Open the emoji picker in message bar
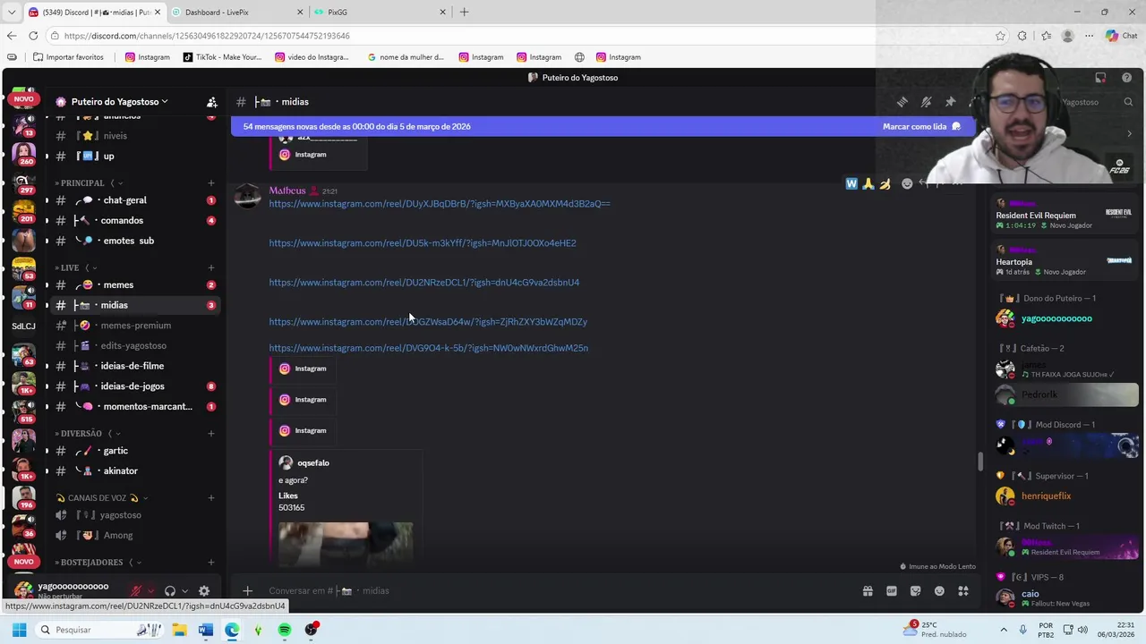Image resolution: width=1146 pixels, height=644 pixels. [x=939, y=591]
